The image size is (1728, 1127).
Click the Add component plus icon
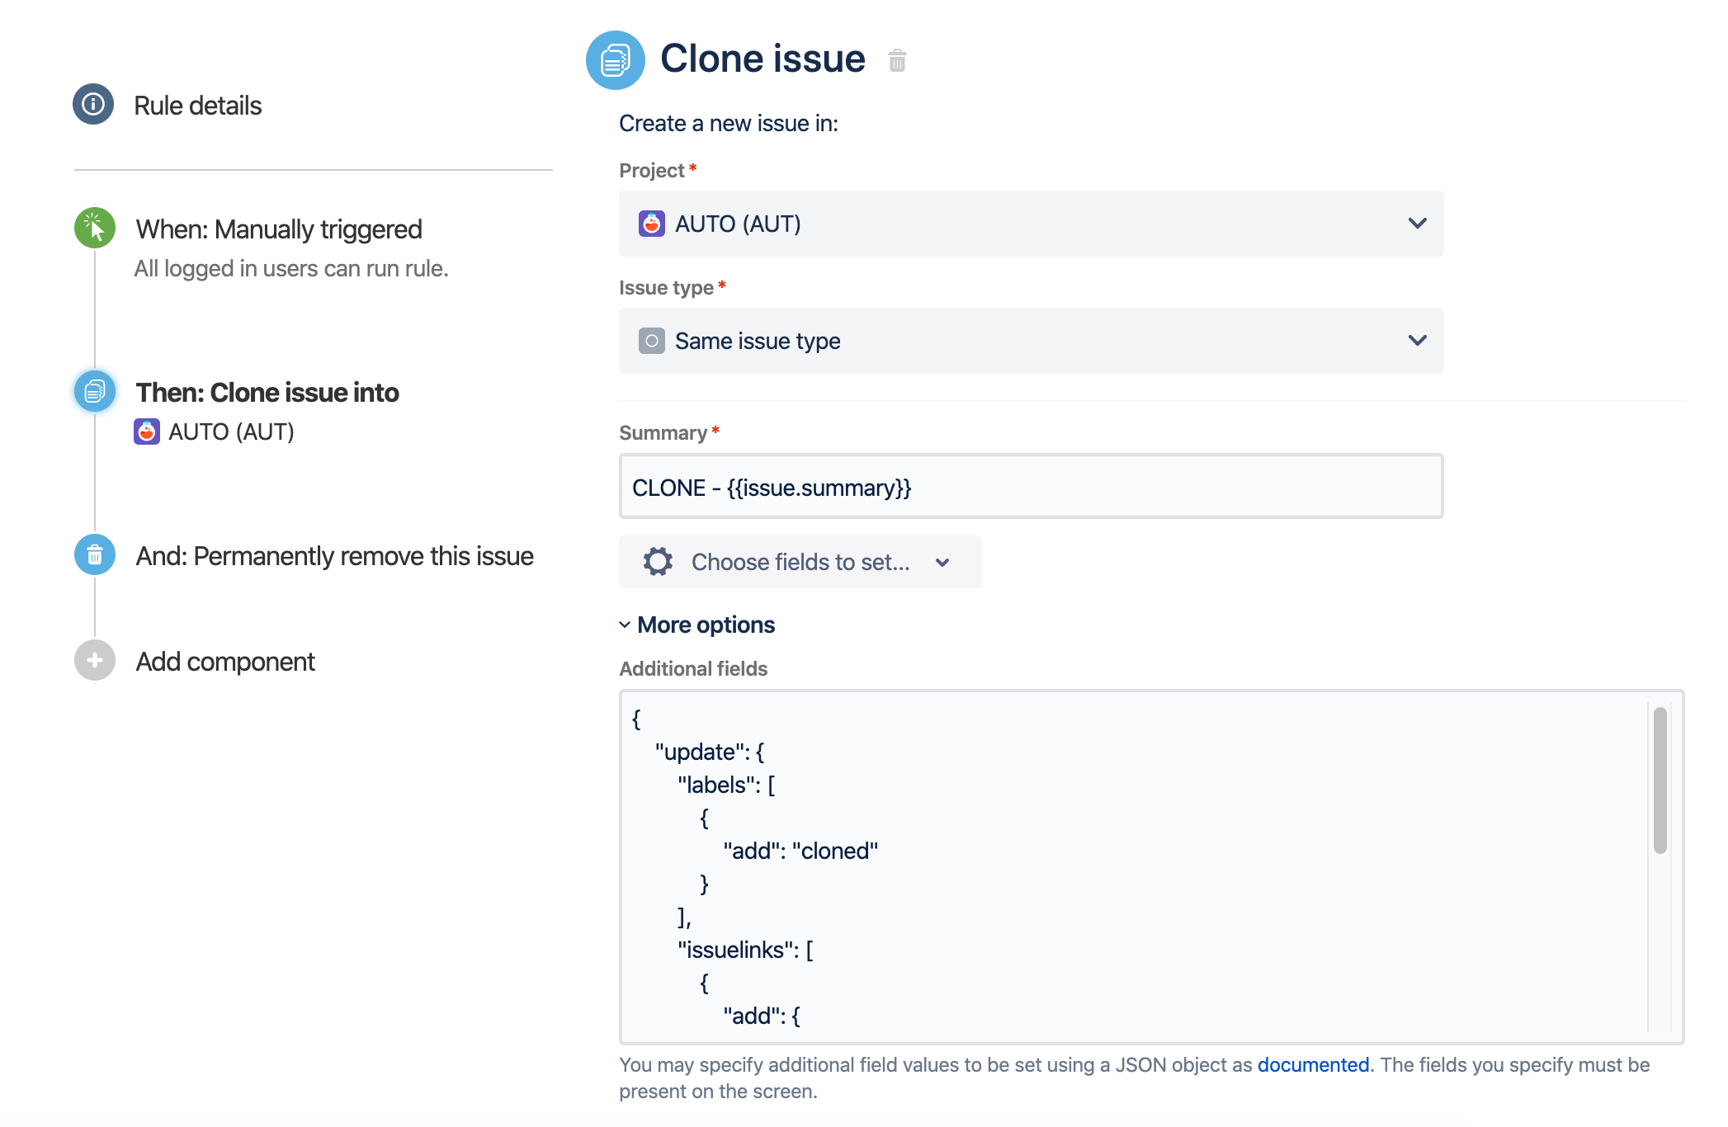[93, 661]
